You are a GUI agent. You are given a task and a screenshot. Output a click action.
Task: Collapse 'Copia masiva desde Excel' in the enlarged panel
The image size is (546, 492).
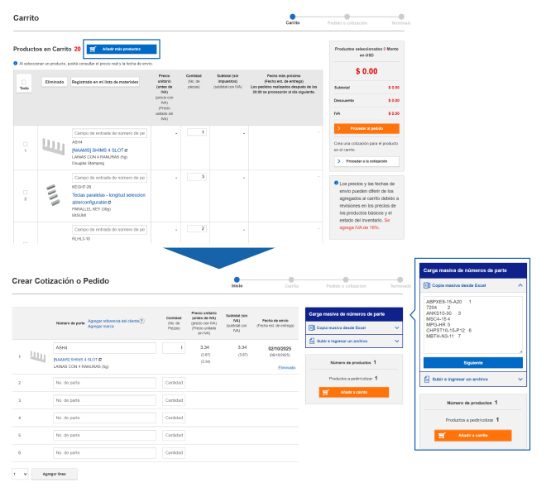[x=520, y=284]
